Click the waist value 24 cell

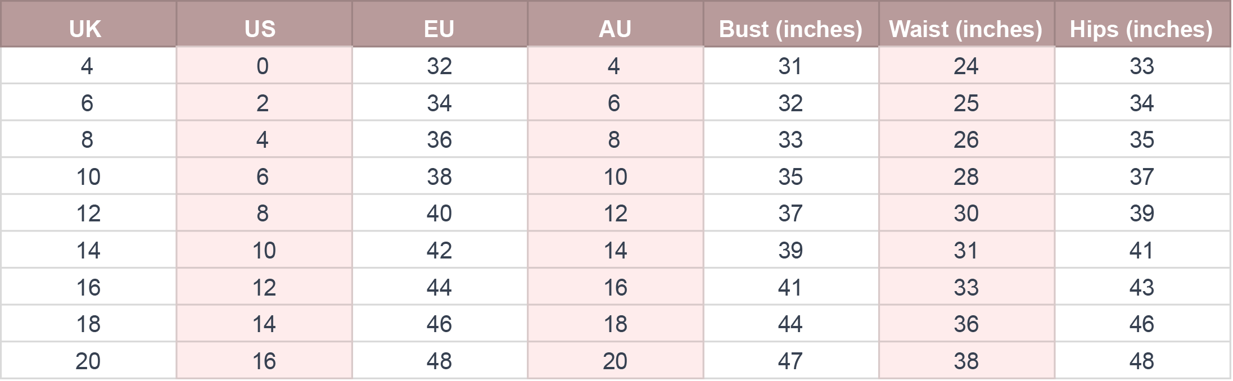coord(967,66)
